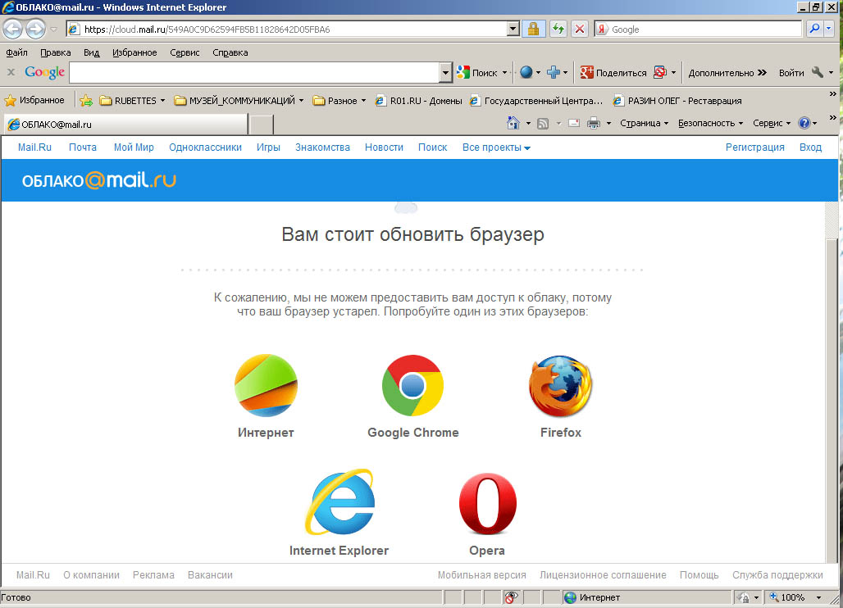843x608 pixels.
Task: Click the Новости link in top navigation
Action: point(384,147)
